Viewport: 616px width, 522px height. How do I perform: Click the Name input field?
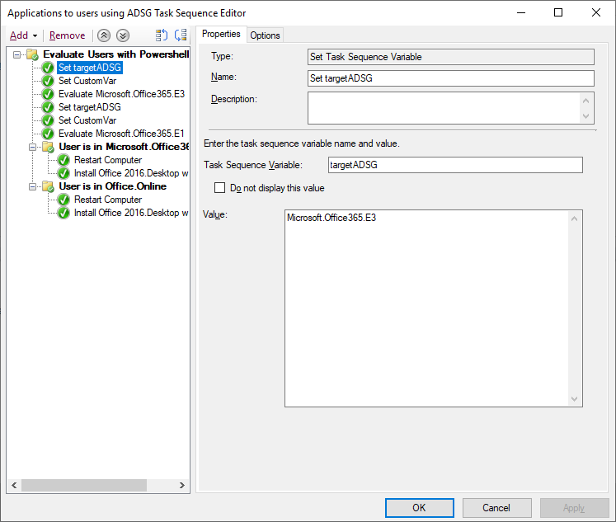coord(450,78)
